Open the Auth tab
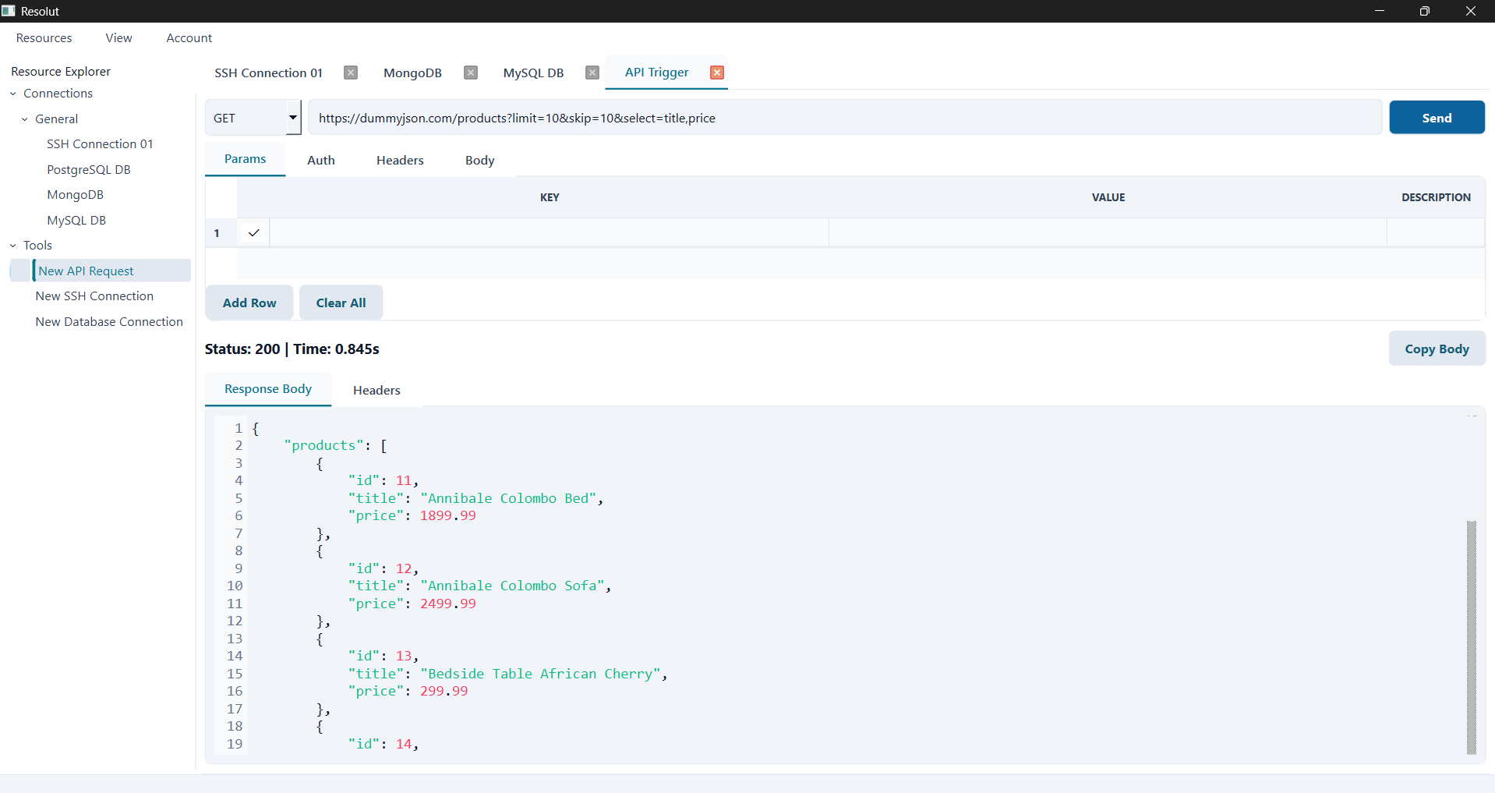This screenshot has height=793, width=1495. click(x=320, y=161)
